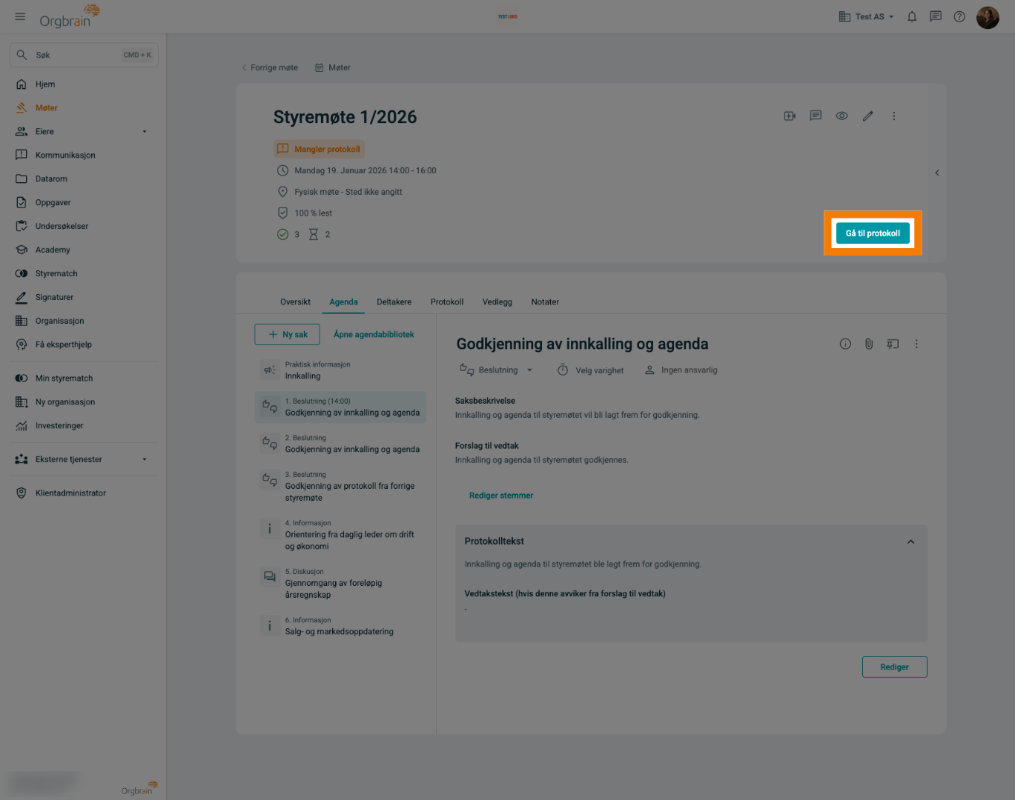Select item 6 Salg- og markedsoppdatering

340,627
